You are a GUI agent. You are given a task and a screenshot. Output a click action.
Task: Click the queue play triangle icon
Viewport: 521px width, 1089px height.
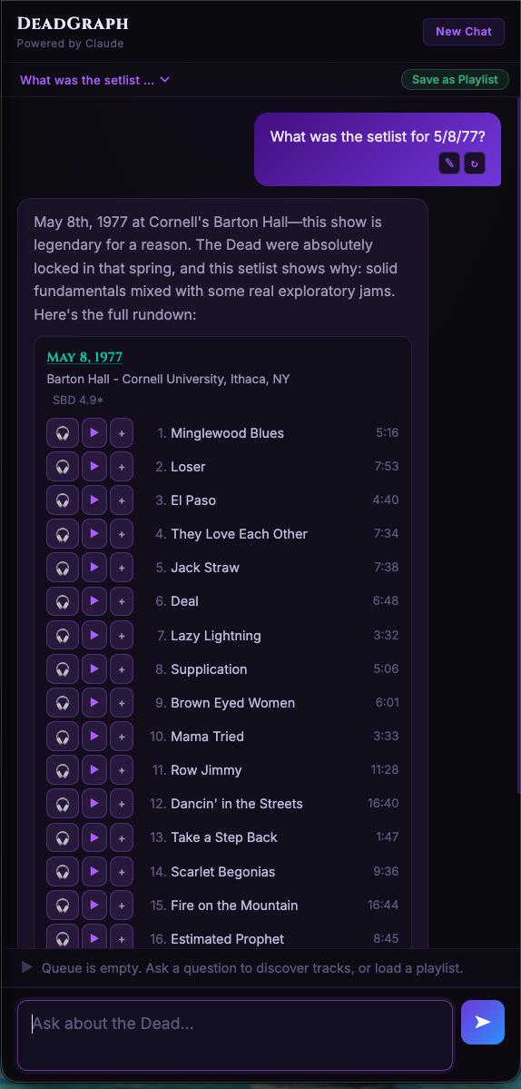(x=27, y=966)
